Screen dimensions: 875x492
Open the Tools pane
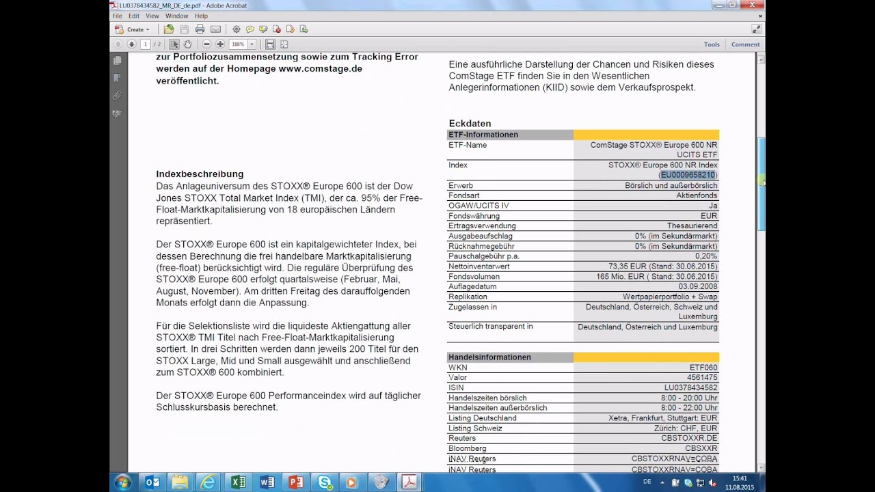click(712, 44)
